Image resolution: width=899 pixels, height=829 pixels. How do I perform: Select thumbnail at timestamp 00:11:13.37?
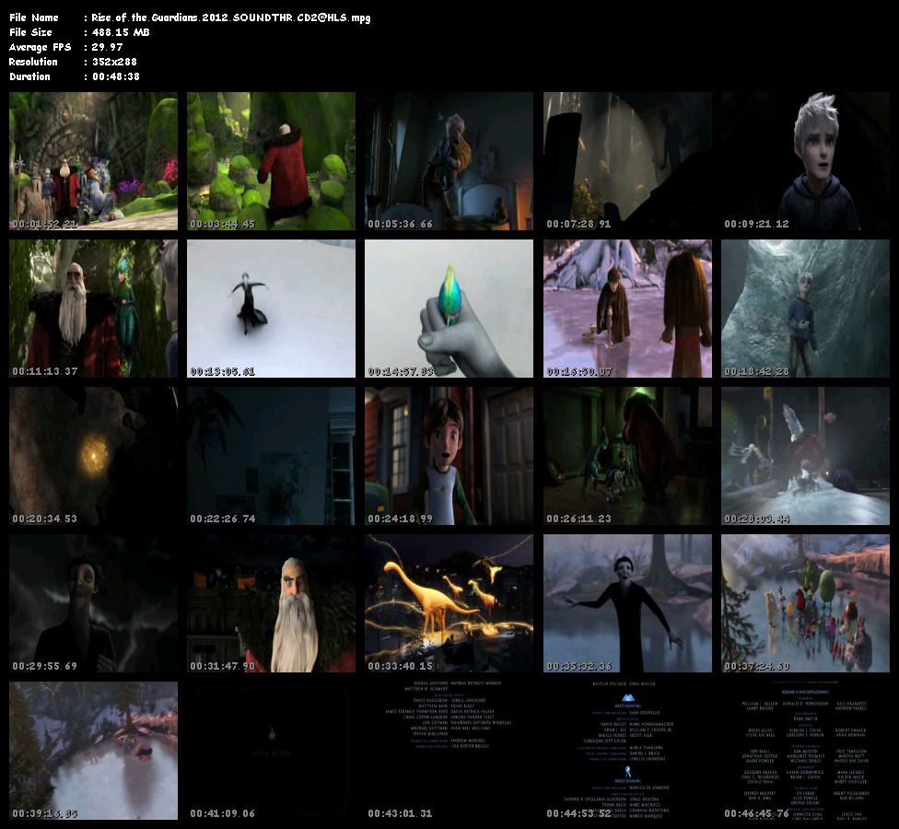pos(93,309)
